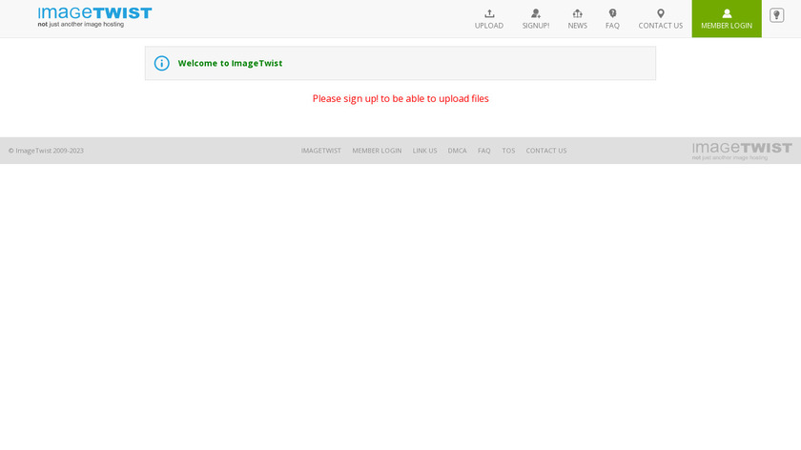Click the Signup person icon
Viewport: 801px width, 450px height.
pyautogui.click(x=535, y=13)
